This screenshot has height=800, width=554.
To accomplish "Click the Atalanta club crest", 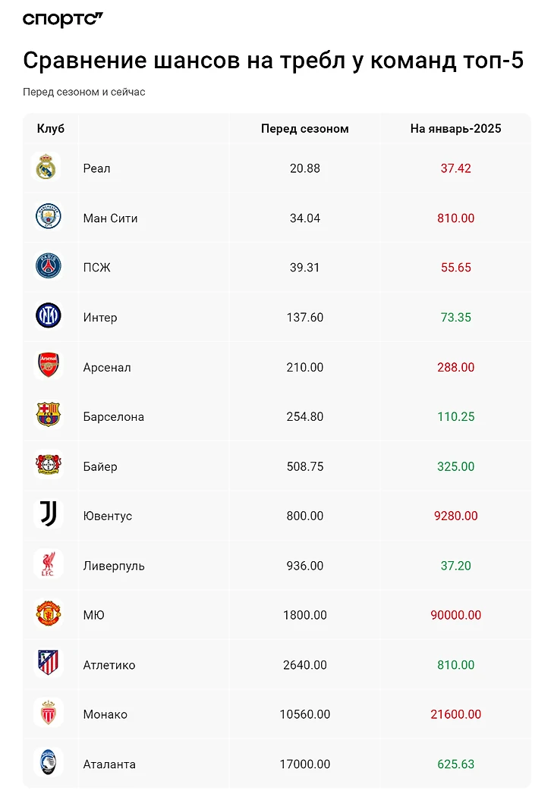I will click(48, 764).
